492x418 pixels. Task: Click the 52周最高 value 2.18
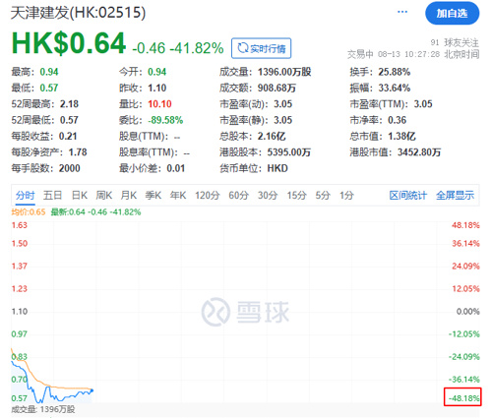pos(69,104)
